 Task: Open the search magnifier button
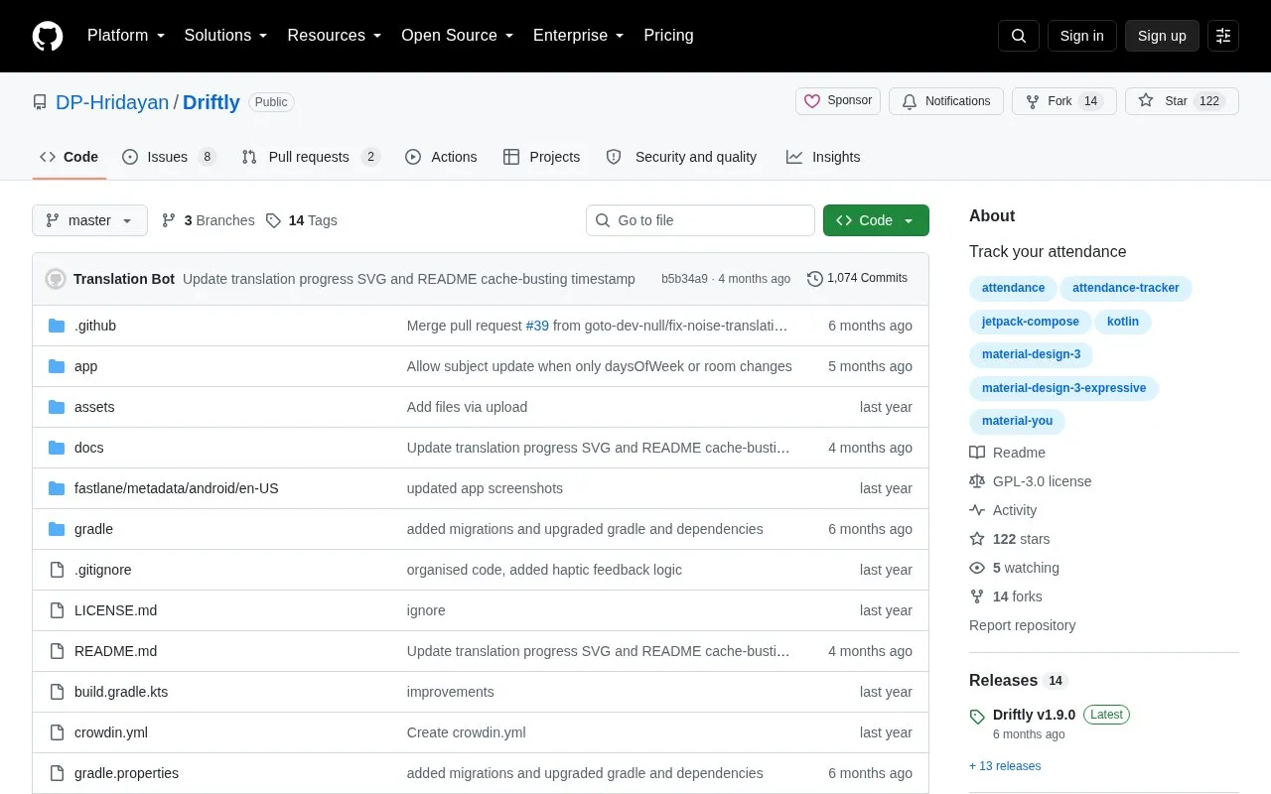(x=1019, y=36)
